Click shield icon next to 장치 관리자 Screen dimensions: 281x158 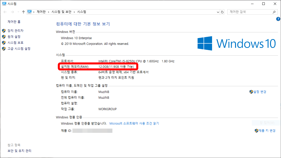tap(4, 31)
